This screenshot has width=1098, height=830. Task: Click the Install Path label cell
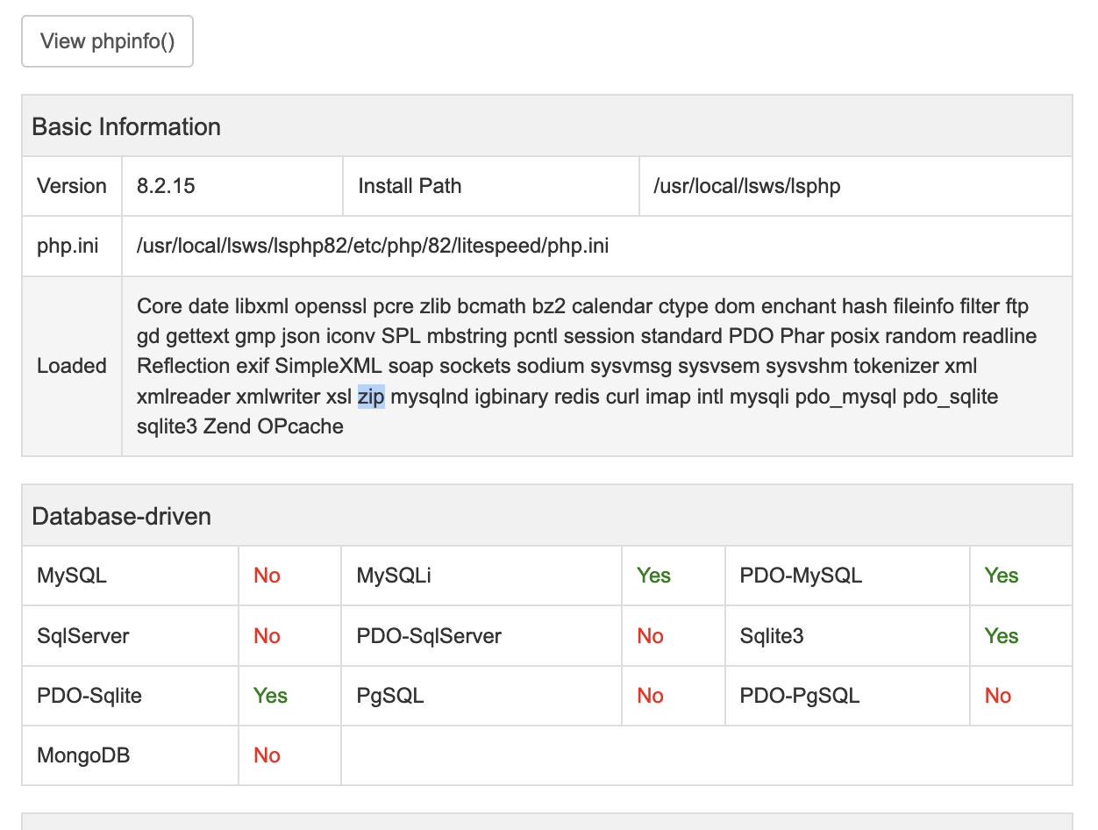coord(410,186)
